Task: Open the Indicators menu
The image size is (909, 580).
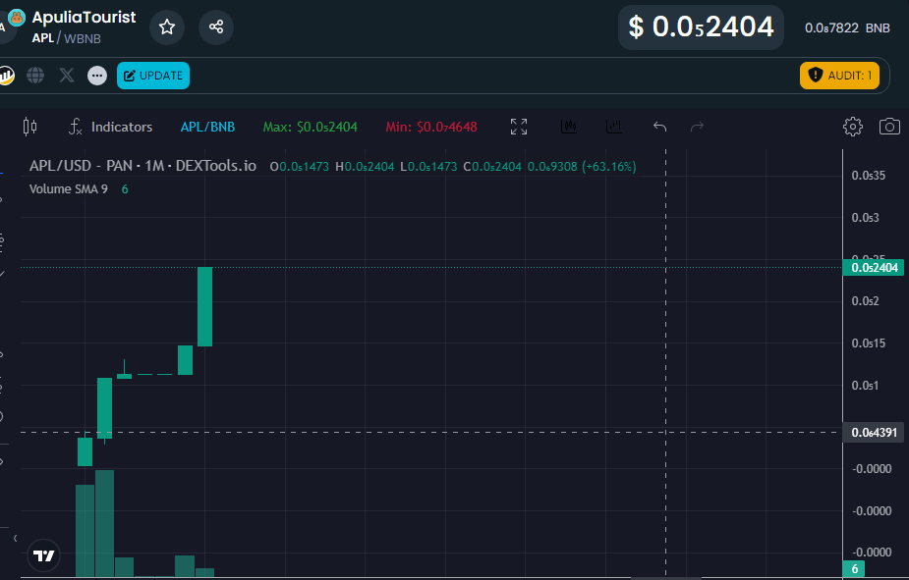Action: coord(110,127)
